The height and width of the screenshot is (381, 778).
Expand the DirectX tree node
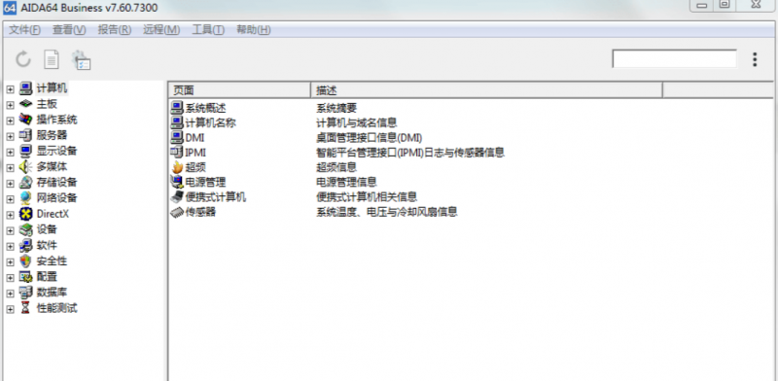tap(10, 215)
